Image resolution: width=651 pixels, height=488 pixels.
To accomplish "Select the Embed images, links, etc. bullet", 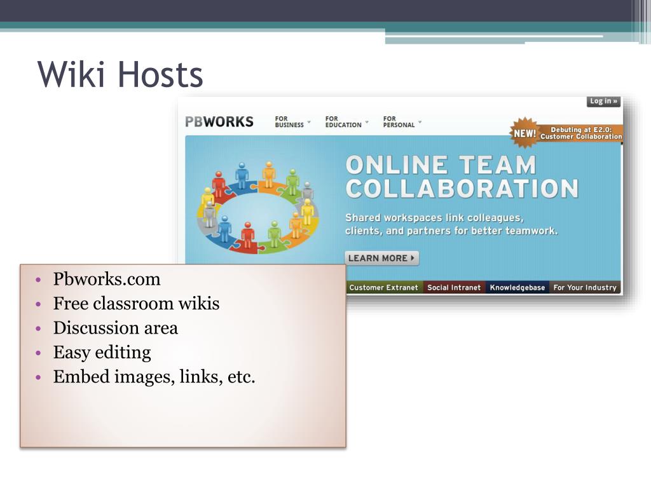I will [x=154, y=377].
